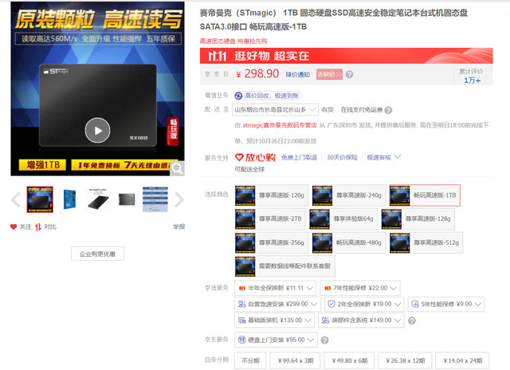The height and width of the screenshot is (370, 510).
Task: Open the stmagic赛帝曼克数码专营店 store link
Action: point(280,125)
